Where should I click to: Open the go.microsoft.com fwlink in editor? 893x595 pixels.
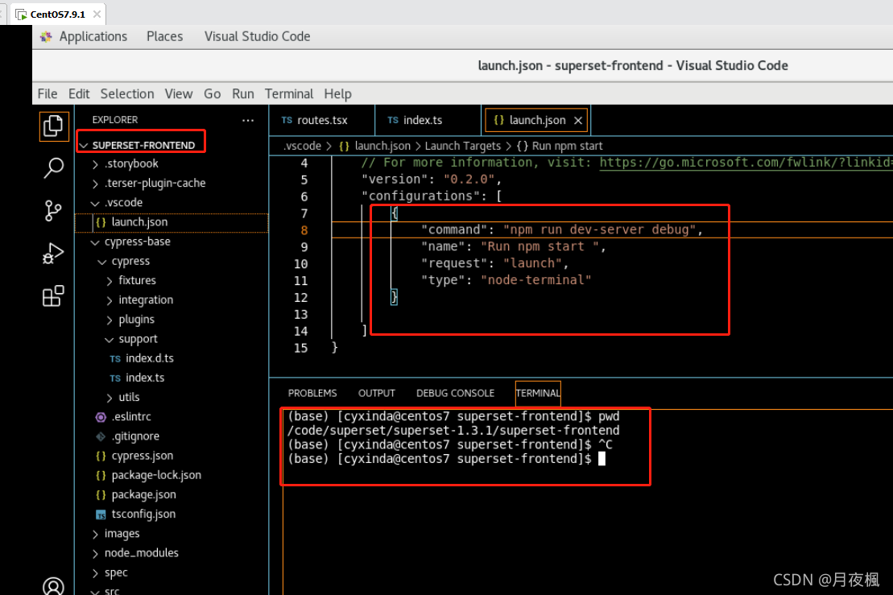(x=746, y=163)
